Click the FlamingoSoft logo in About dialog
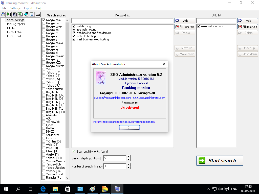Screen dimensions: 259x194 tap(101, 78)
